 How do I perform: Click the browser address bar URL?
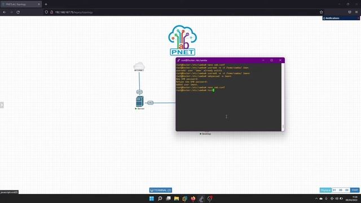(74, 12)
